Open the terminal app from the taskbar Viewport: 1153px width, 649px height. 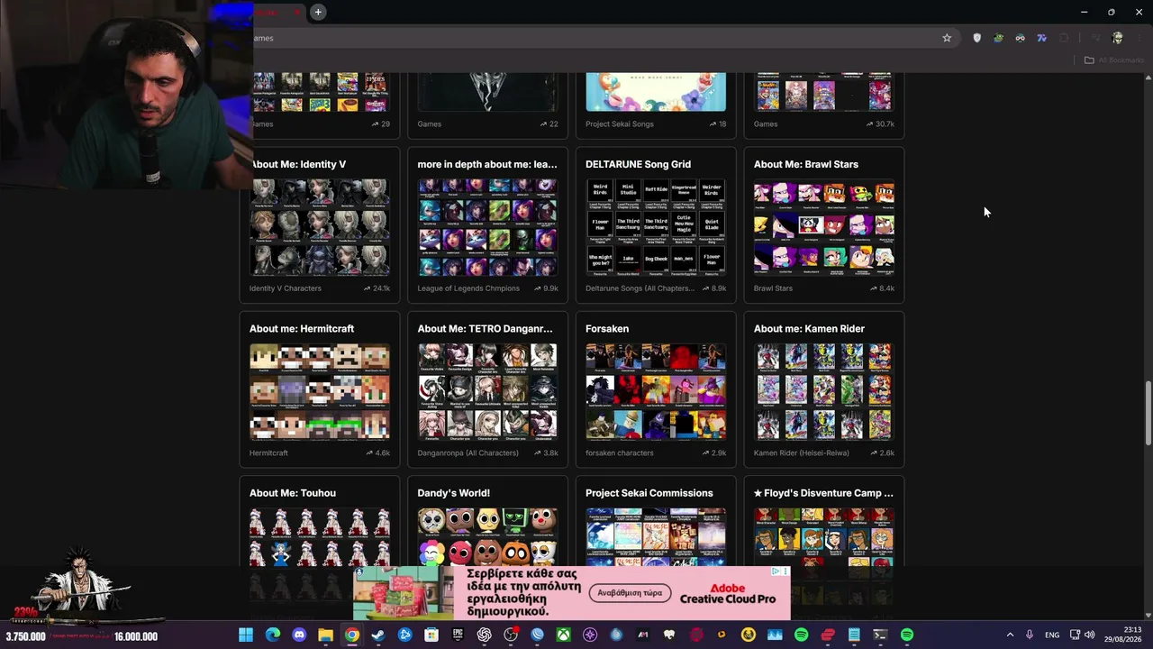point(880,635)
